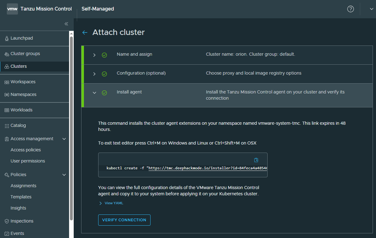Viewport: 376px width, 238px height.
Task: Click the Self-Managed header text
Action: tap(98, 9)
